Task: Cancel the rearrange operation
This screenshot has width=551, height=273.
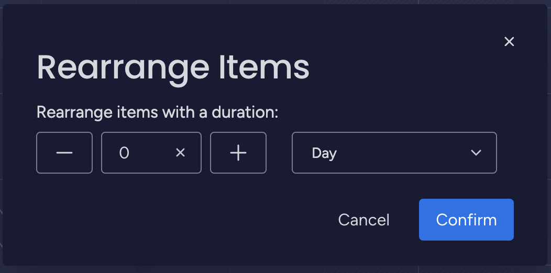Action: (363, 220)
